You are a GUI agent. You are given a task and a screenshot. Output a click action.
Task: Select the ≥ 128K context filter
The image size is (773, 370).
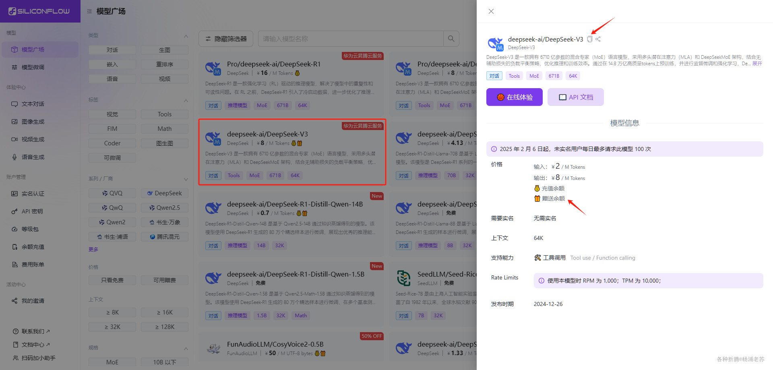165,327
